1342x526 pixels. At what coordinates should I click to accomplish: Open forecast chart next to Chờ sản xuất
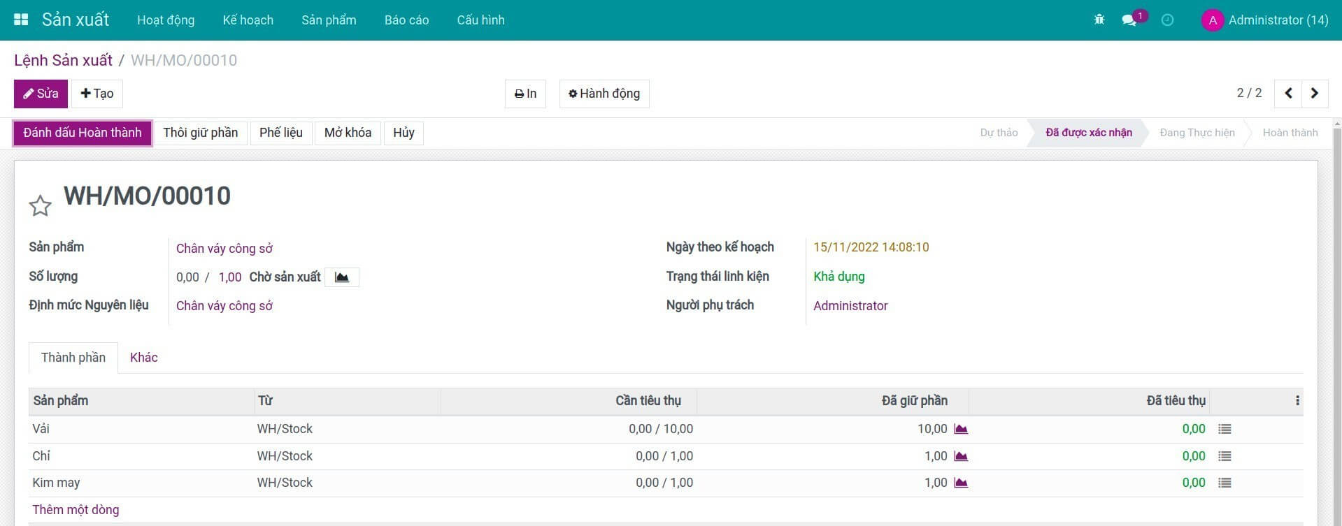click(342, 277)
